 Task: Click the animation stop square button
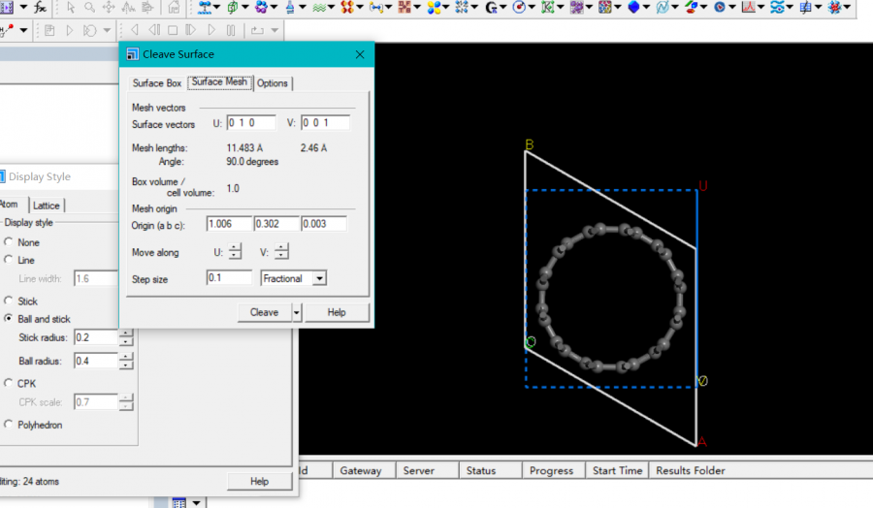pos(173,30)
